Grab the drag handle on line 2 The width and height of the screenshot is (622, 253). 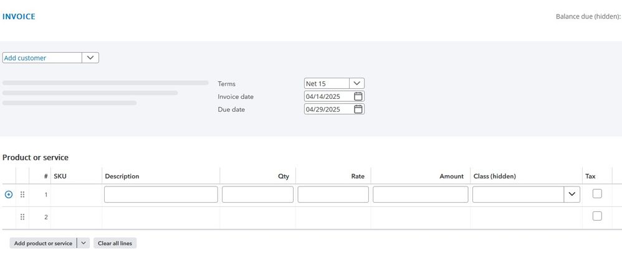tap(22, 217)
